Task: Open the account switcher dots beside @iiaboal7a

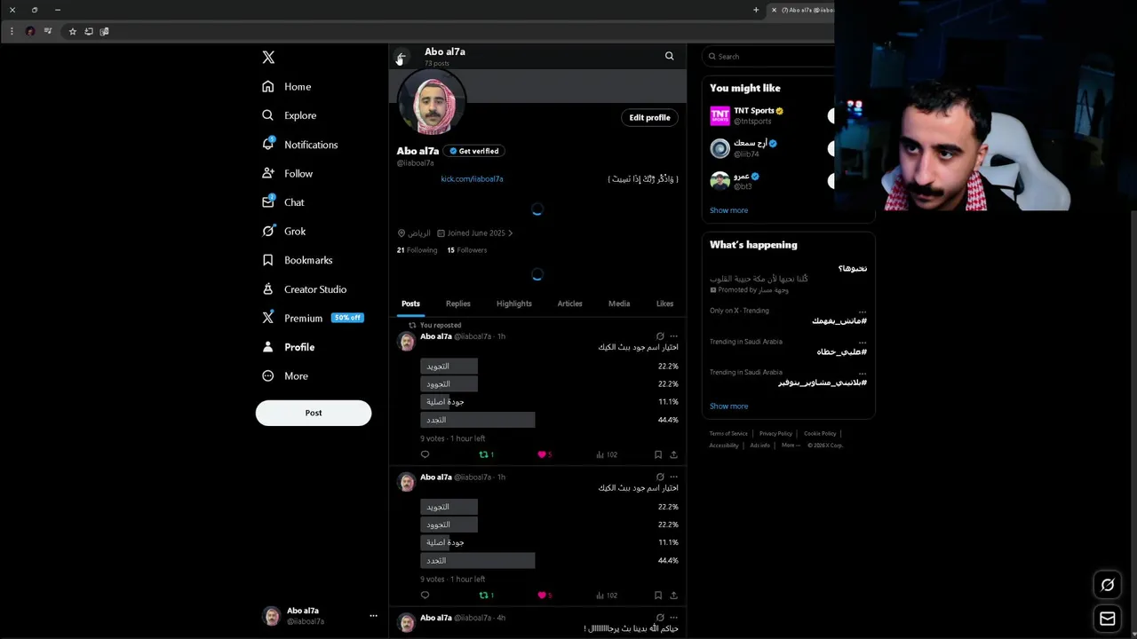Action: 373,616
